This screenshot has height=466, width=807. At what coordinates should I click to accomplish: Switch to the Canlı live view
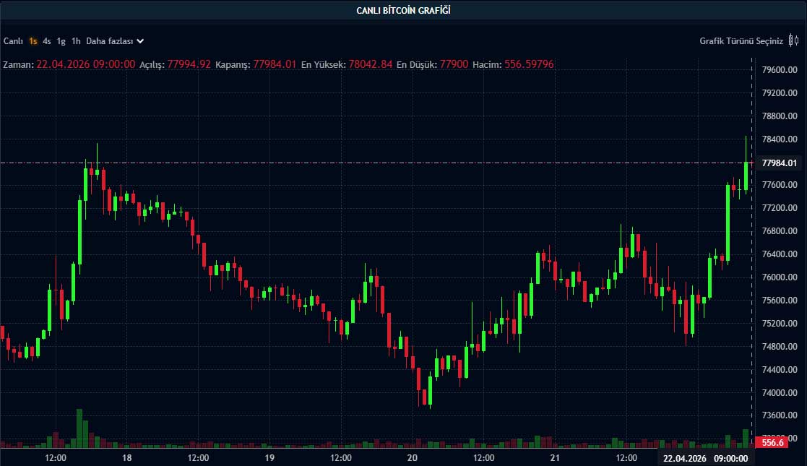[14, 41]
